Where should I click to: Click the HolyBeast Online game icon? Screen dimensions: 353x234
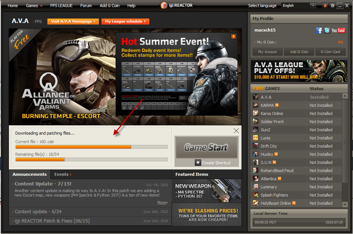click(x=256, y=203)
